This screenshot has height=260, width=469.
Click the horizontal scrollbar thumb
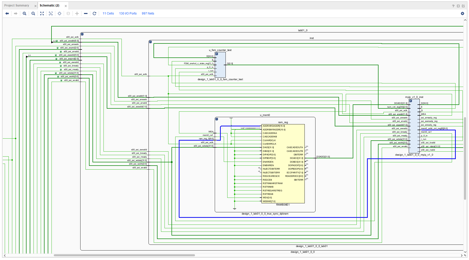(x=124, y=255)
